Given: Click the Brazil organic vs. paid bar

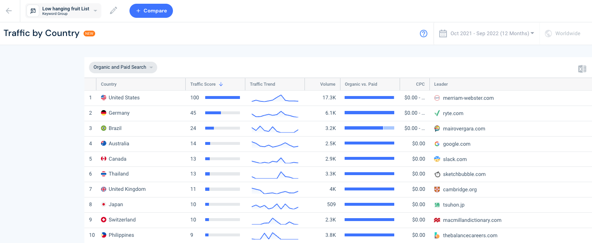Looking at the screenshot, I should coord(369,128).
